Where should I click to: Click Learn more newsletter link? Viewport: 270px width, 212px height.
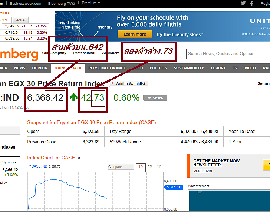[202, 170]
